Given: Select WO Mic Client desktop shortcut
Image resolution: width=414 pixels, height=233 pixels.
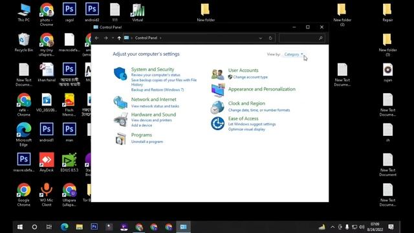Looking at the screenshot, I should 47,194.
